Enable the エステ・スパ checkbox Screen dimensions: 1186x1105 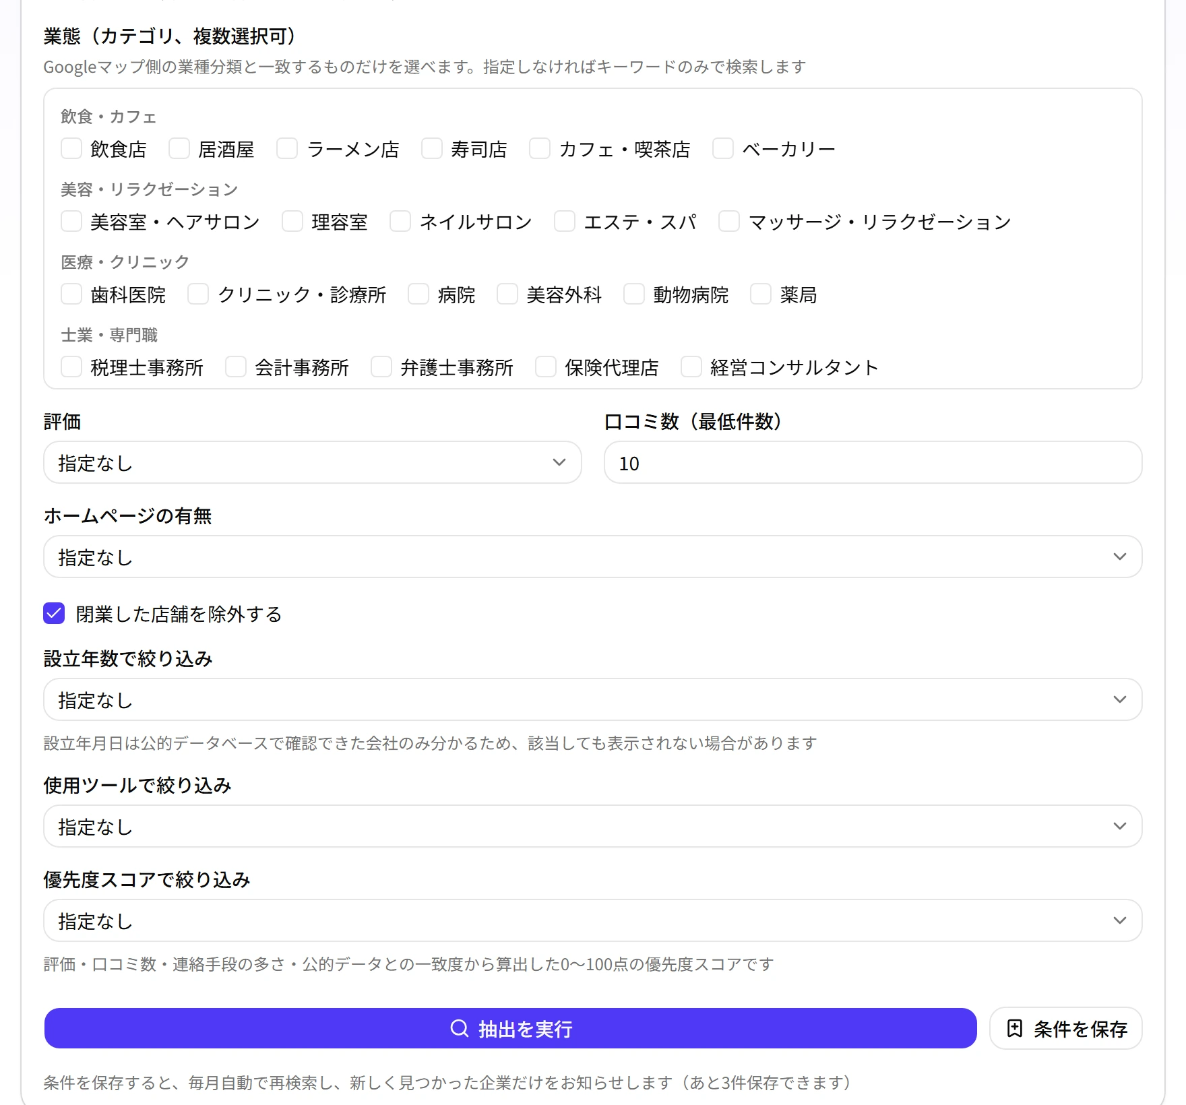point(565,221)
